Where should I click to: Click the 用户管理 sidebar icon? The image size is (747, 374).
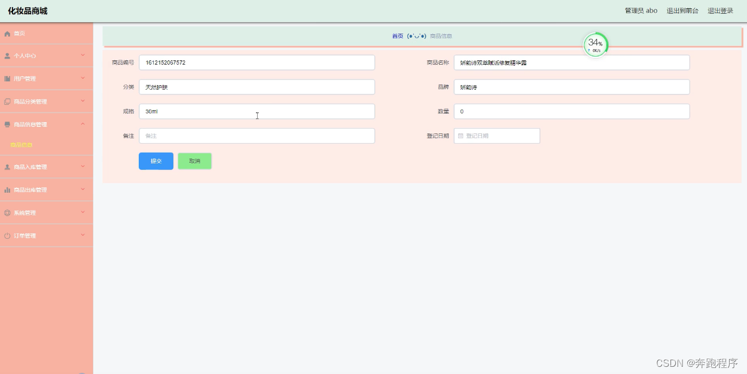[x=7, y=78]
